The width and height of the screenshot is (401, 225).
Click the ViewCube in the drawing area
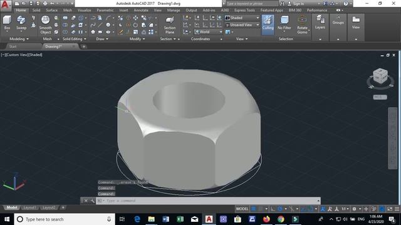tap(380, 76)
